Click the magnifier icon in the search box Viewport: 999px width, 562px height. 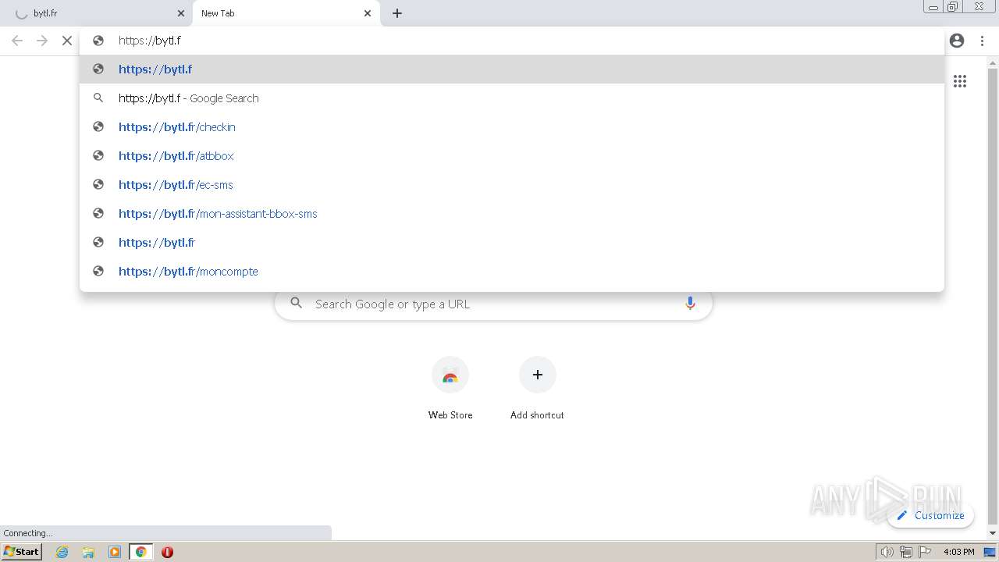pyautogui.click(x=296, y=303)
